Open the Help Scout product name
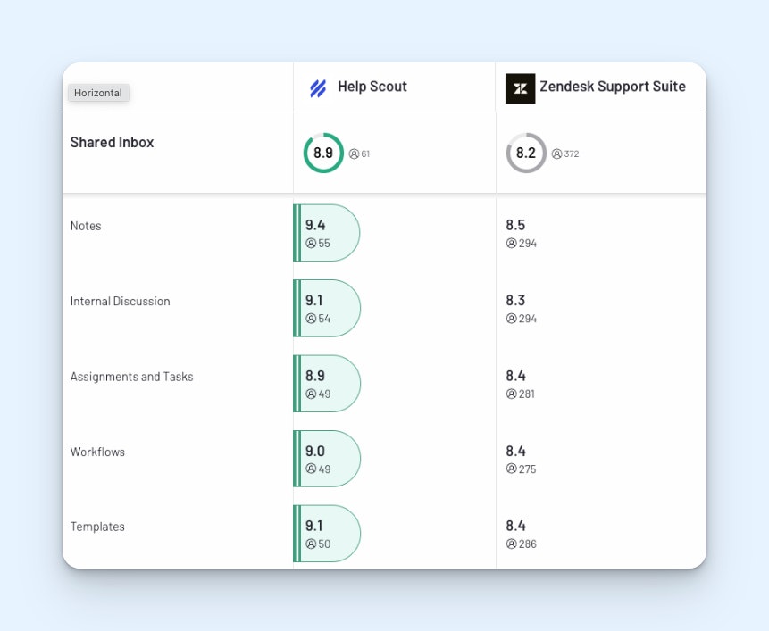 (372, 87)
